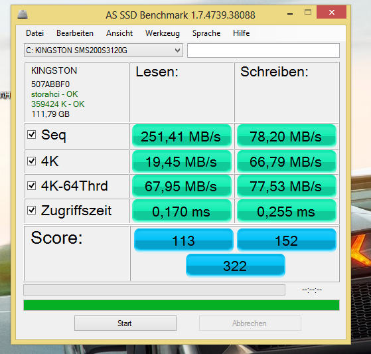Expand the KINGSTON SMS200S3120G drive dropdown
Viewport: 371px width, 354px height.
(104, 50)
